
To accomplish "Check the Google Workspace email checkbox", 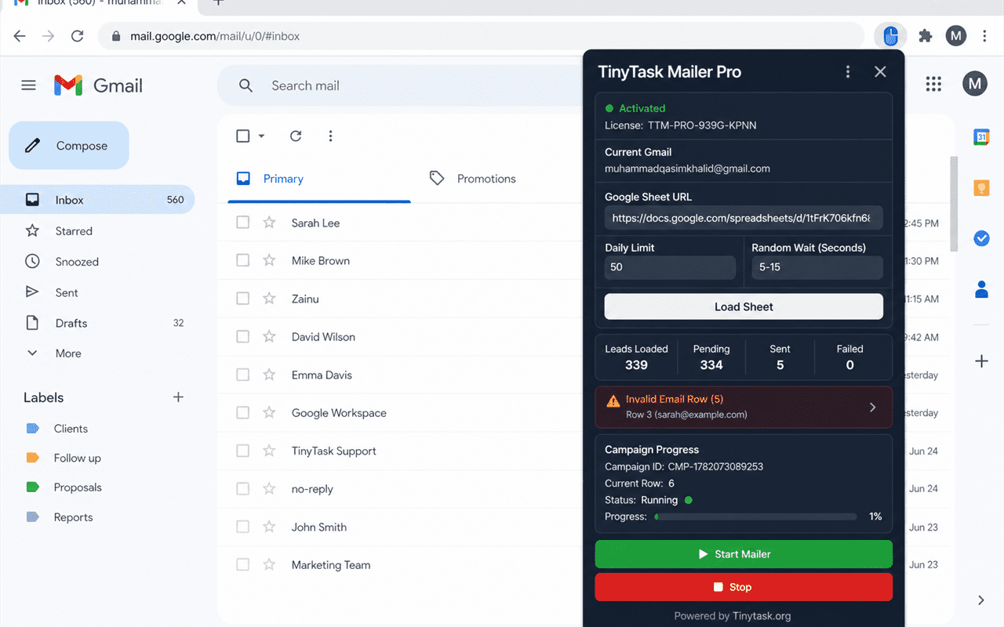I will (243, 412).
